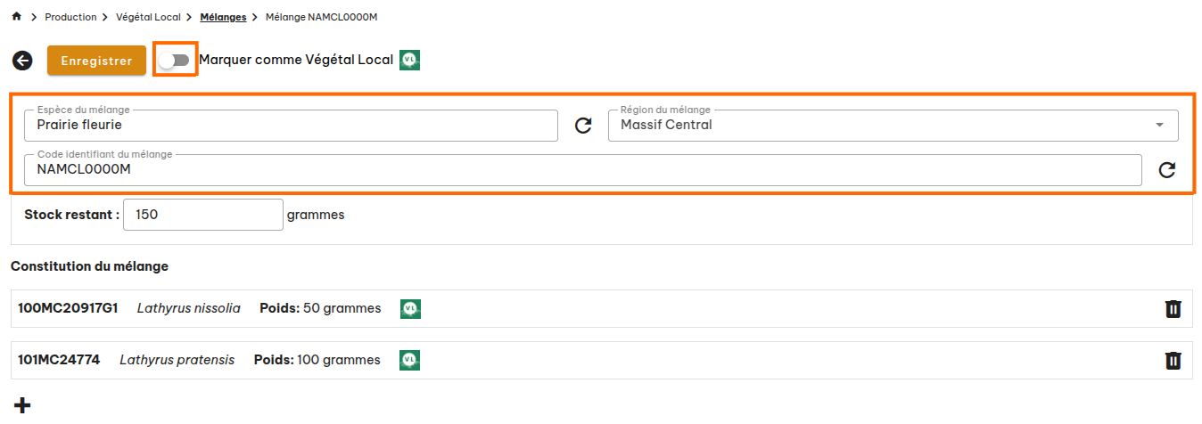Viewport: 1202px width, 424px height.
Task: Add a new lot with plus icon
Action: [22, 405]
